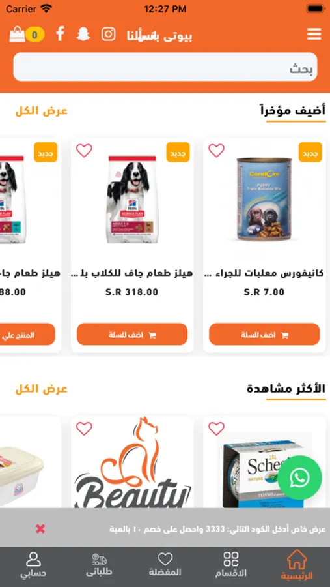Add the S.R 7.00 puppy can to cart

pyautogui.click(x=264, y=335)
